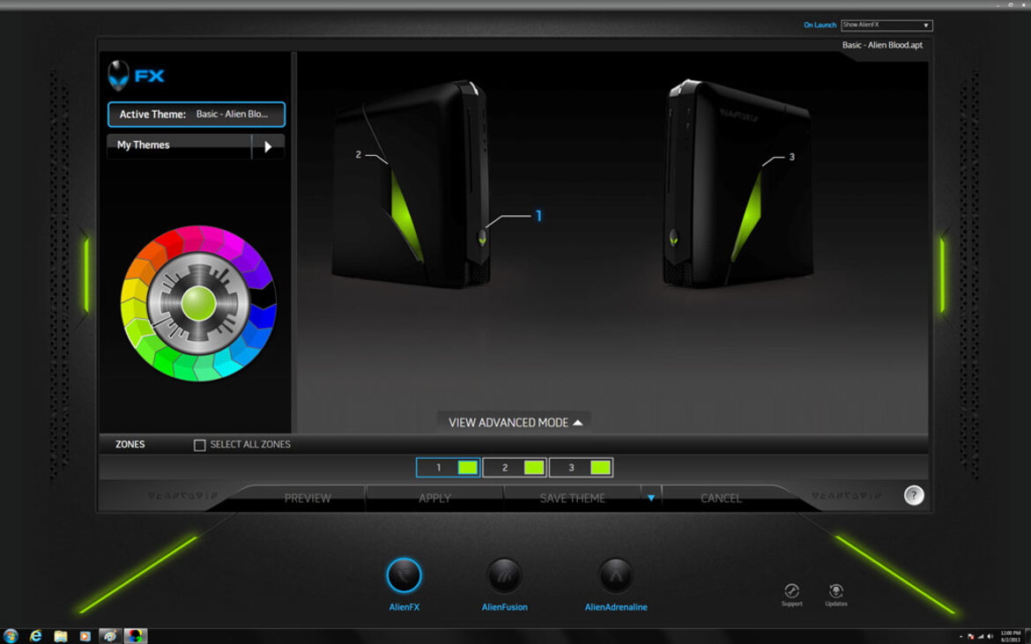
Task: Show hidden tray icons arrow
Action: pos(961,636)
